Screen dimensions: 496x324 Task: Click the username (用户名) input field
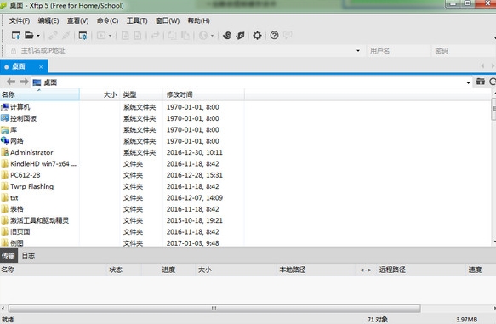[x=398, y=50]
